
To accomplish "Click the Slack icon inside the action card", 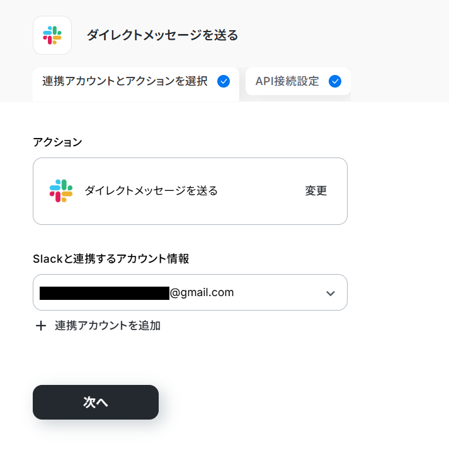I will pyautogui.click(x=61, y=191).
